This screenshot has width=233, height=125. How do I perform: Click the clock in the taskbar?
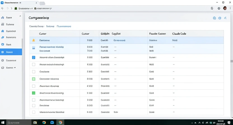(x=221, y=123)
